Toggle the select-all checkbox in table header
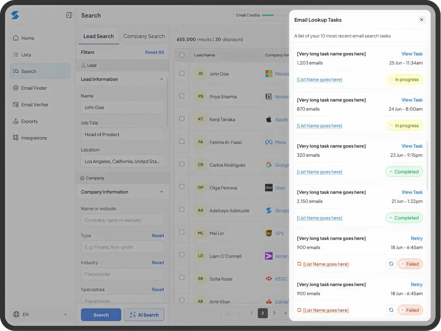 click(x=182, y=55)
